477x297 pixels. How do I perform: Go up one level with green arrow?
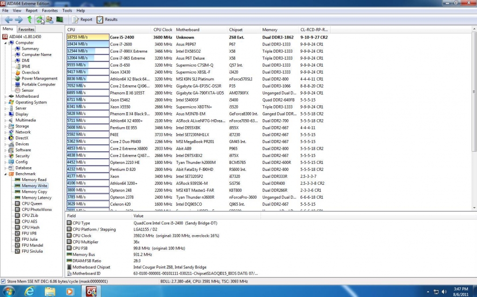29,20
